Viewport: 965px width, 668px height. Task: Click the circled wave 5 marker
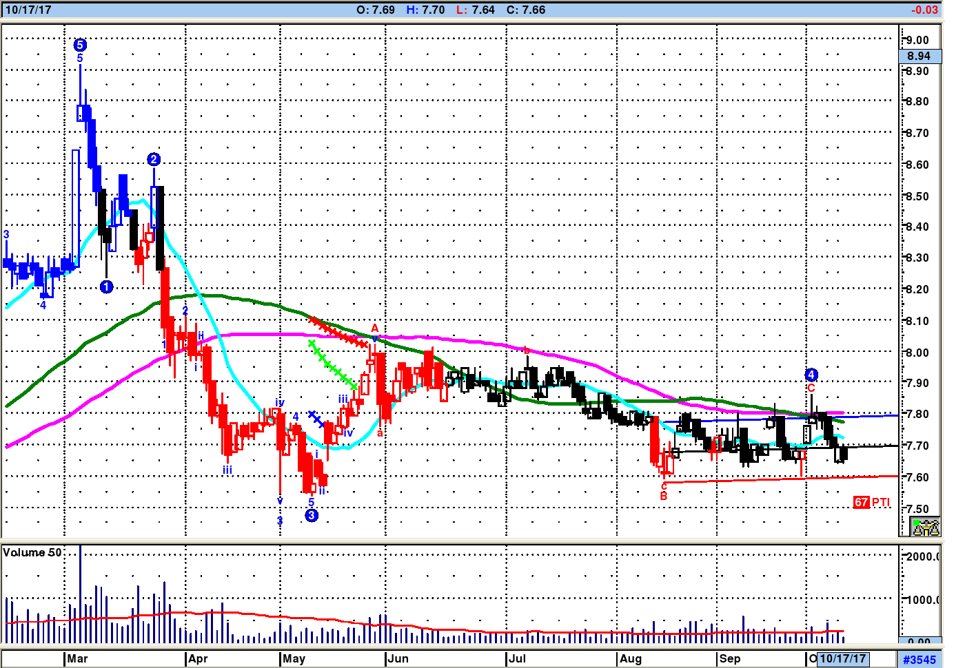[x=80, y=45]
